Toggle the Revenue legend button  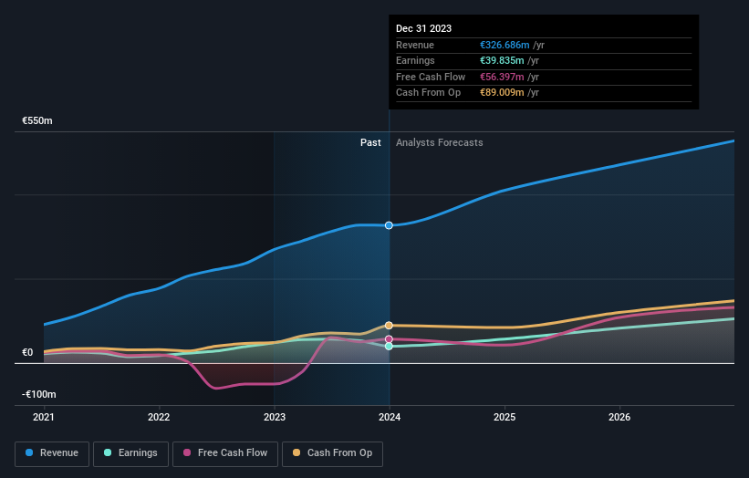coord(52,453)
